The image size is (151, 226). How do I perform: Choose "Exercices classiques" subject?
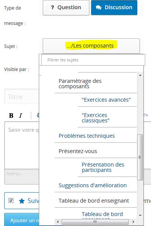(96, 118)
